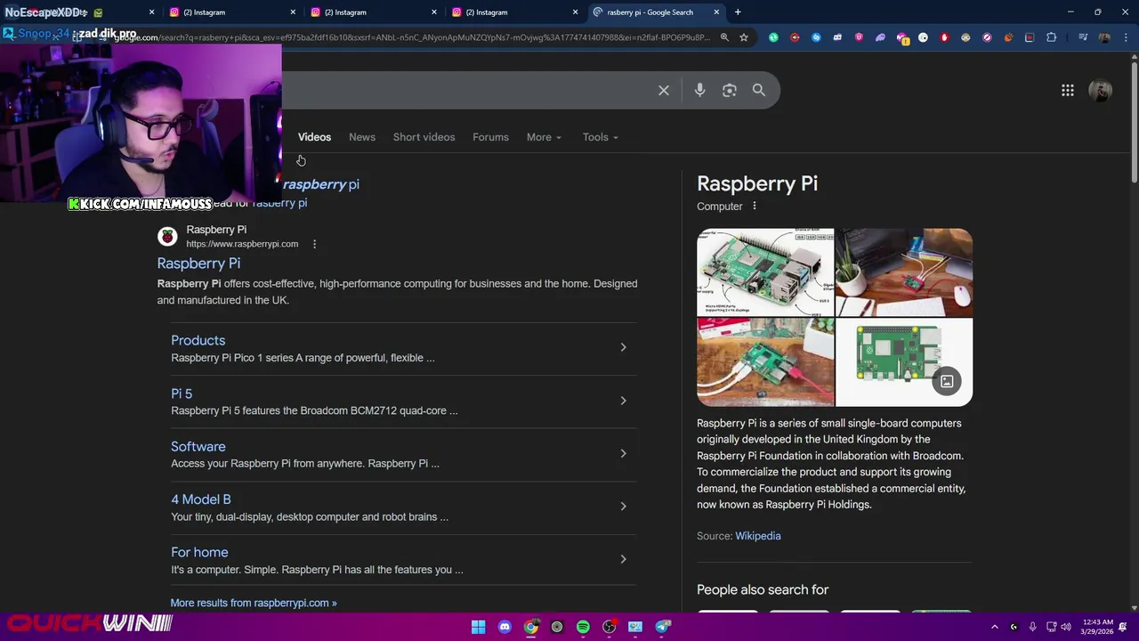This screenshot has height=641, width=1139.
Task: Open the Windows Start menu
Action: pyautogui.click(x=479, y=627)
